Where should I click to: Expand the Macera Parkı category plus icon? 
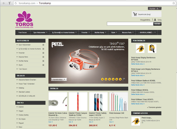(x=43, y=57)
